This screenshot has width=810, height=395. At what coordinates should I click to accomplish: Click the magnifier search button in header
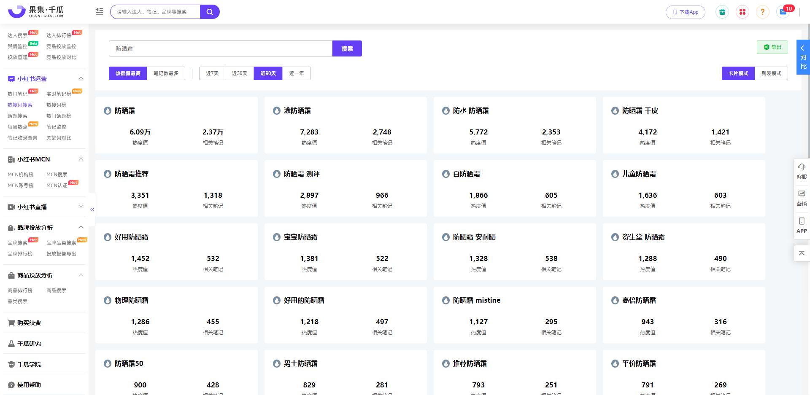[x=210, y=12]
